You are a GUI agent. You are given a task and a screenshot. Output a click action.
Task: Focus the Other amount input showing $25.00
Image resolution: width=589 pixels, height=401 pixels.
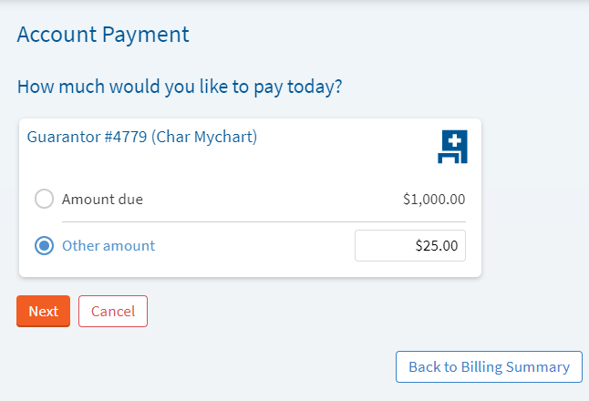click(409, 246)
